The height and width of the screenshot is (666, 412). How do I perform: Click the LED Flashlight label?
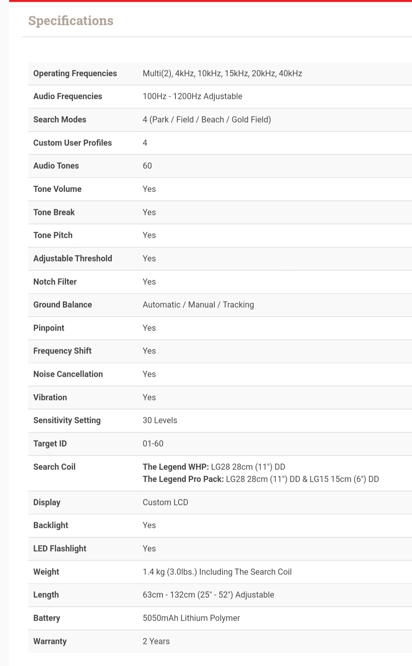[x=60, y=548]
